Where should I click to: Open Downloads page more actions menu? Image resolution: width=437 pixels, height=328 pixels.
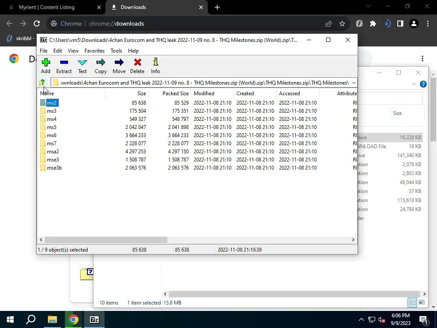(422, 58)
